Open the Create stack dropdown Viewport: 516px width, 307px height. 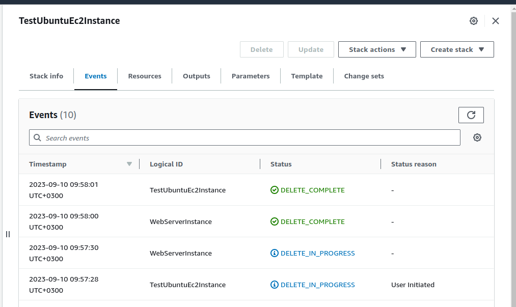(457, 49)
